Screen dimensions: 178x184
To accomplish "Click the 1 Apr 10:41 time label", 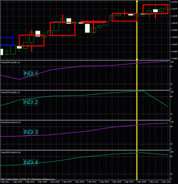I will [x=30, y=182].
